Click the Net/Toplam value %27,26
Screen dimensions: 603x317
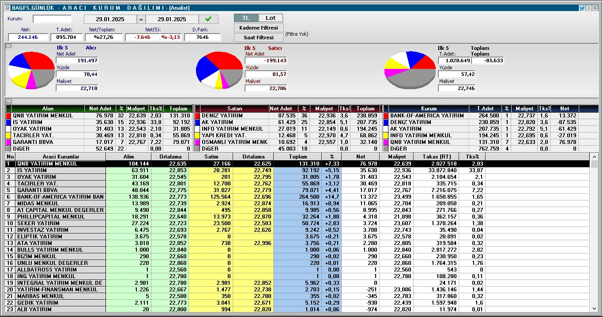pyautogui.click(x=103, y=37)
